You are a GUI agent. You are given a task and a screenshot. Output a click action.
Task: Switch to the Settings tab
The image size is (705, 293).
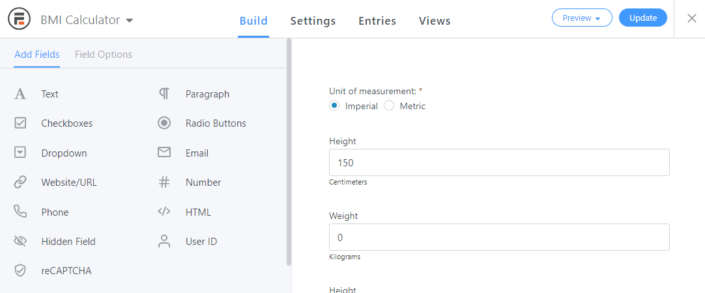[x=313, y=21]
